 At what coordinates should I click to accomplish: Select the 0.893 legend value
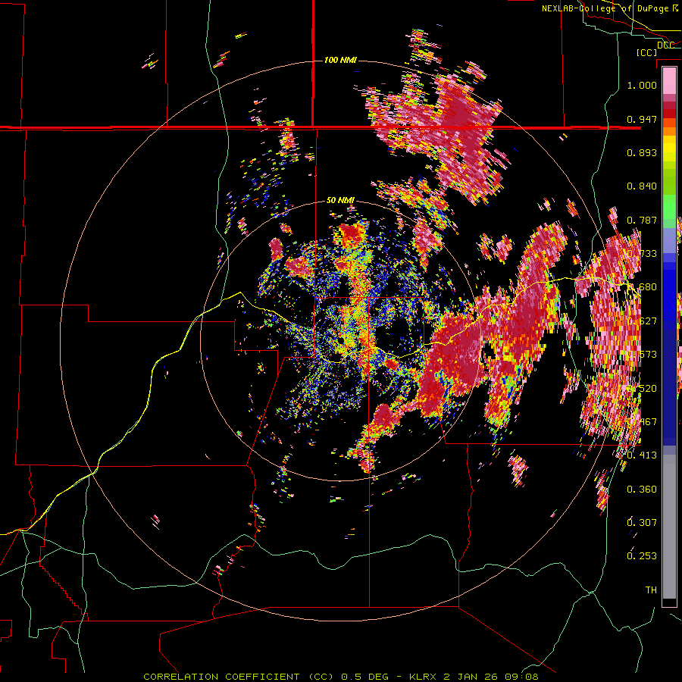click(x=642, y=152)
